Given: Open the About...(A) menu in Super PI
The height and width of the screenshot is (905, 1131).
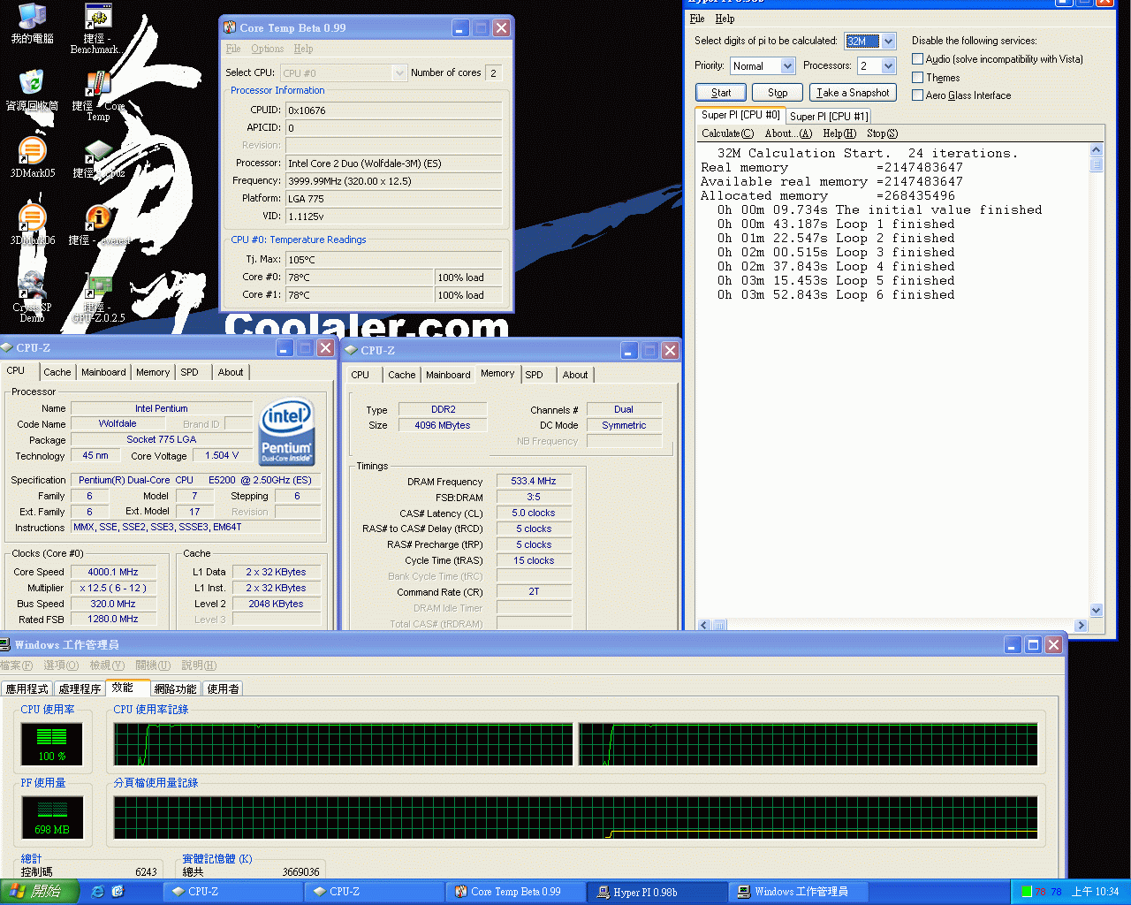Looking at the screenshot, I should click(x=788, y=133).
